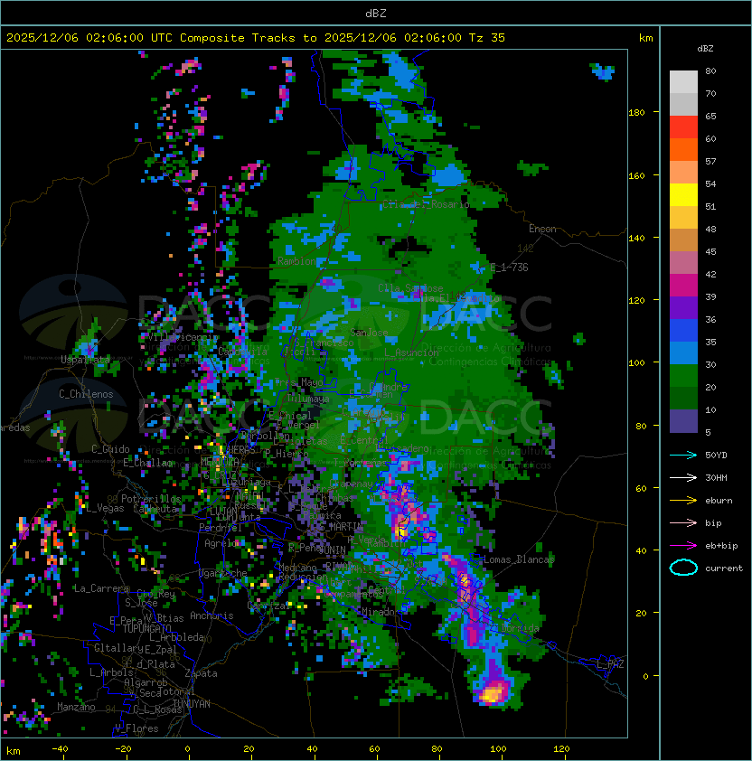Click the Perdriel map label
This screenshot has width=752, height=761.
[x=221, y=527]
